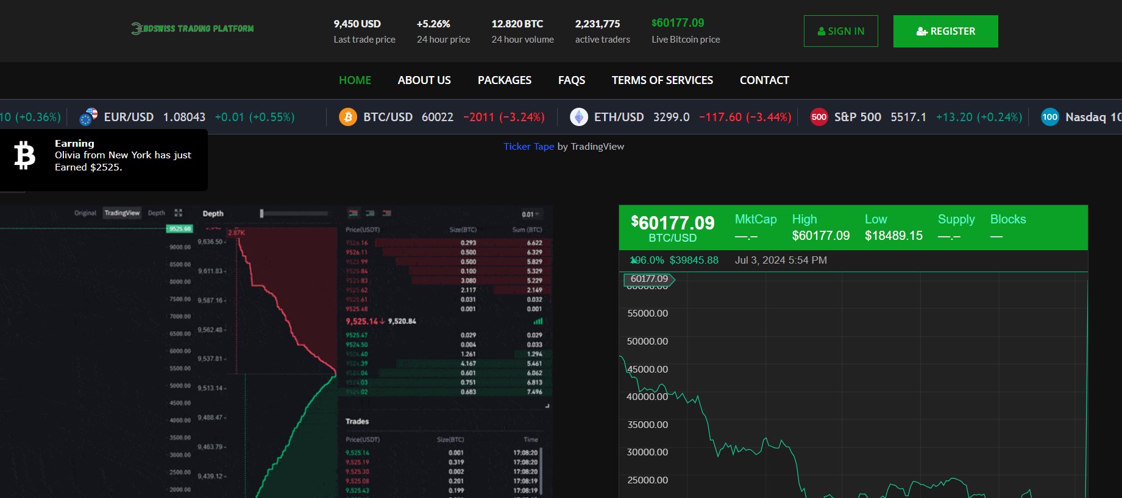Click the Live Bitcoin price $60177.09 stat

(686, 30)
